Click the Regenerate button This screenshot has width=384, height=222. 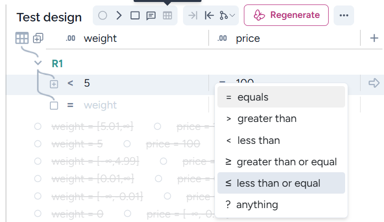286,15
